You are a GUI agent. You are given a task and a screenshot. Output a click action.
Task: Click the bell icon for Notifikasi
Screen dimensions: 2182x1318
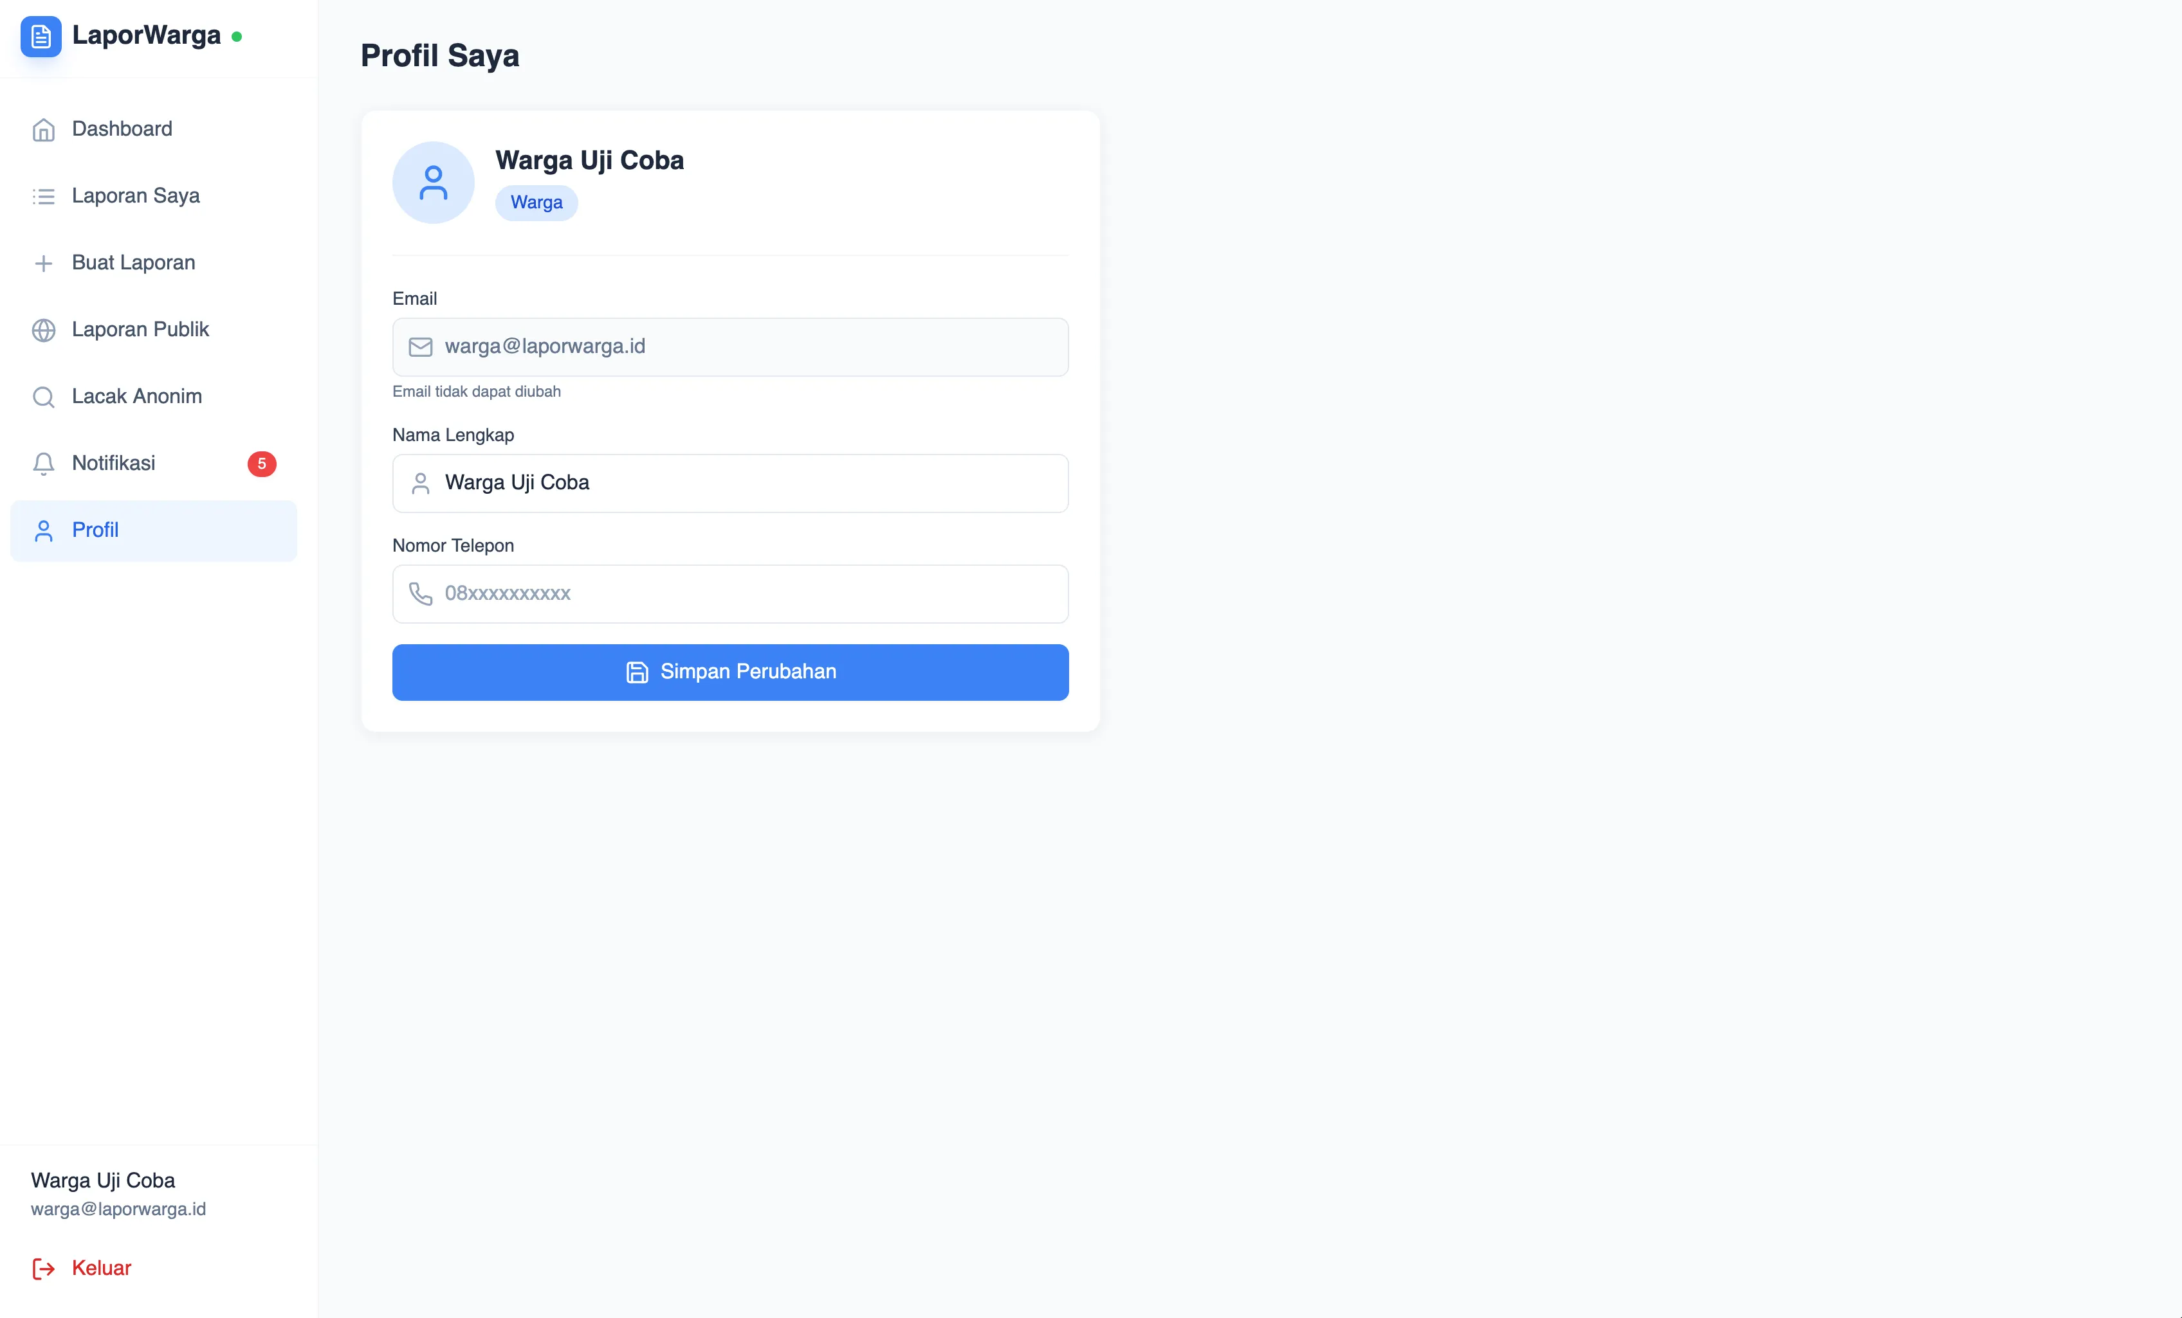44,463
